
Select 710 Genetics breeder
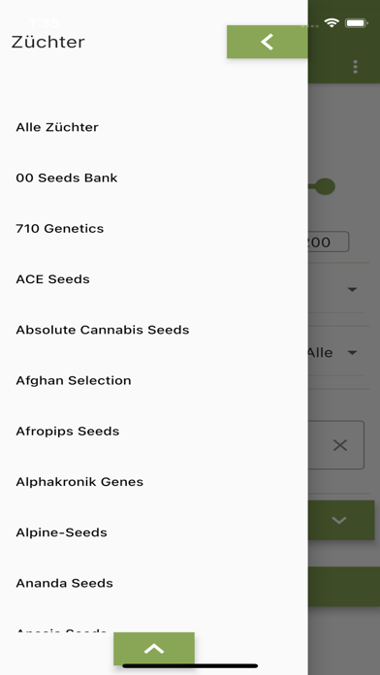(x=60, y=229)
